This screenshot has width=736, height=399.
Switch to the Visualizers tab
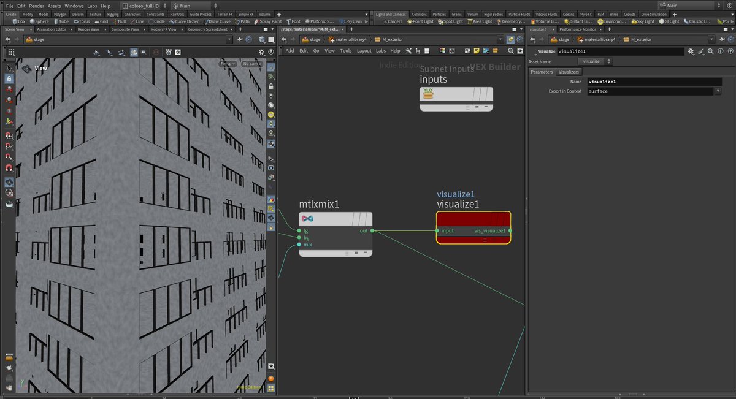(x=569, y=72)
